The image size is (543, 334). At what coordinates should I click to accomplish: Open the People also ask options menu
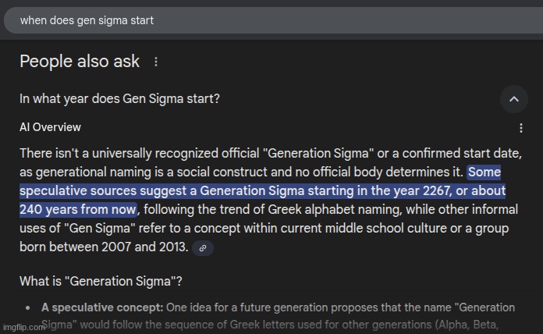156,62
